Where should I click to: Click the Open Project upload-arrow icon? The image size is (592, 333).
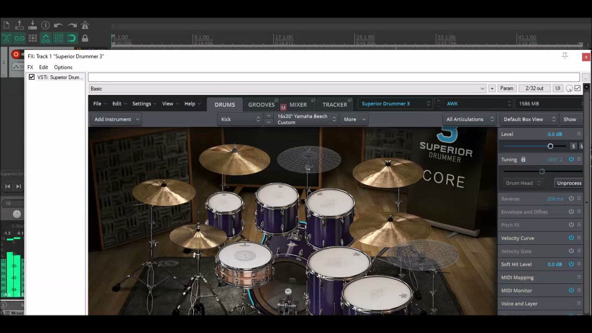19,25
